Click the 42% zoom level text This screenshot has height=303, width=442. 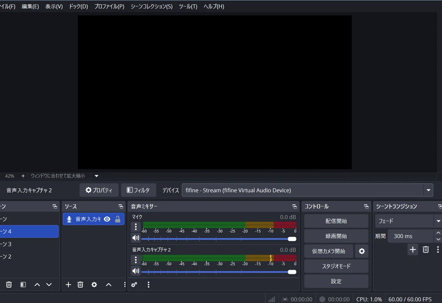[9, 176]
